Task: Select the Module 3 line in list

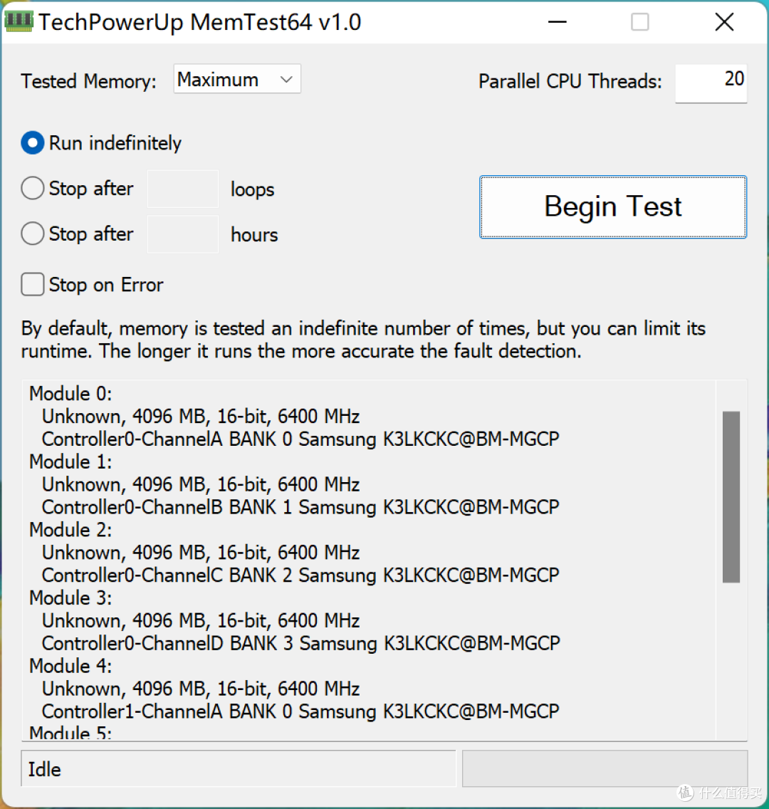Action: pos(70,598)
